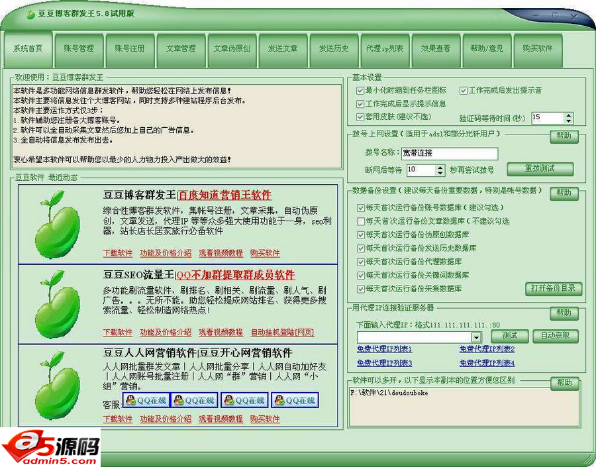Click the title bar bean app icon
The width and height of the screenshot is (596, 467).
click(x=30, y=15)
